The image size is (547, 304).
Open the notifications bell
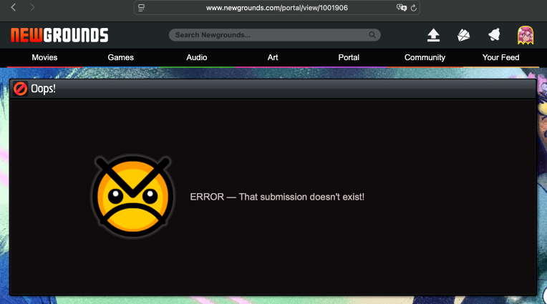click(494, 35)
